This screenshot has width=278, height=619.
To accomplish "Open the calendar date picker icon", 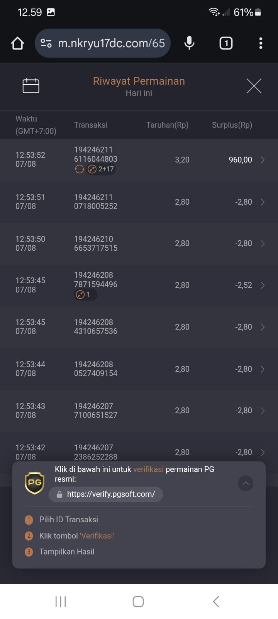I will pos(31,85).
